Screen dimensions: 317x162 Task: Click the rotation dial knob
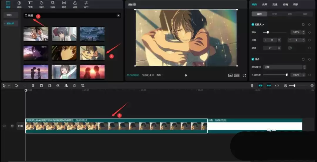point(290,48)
